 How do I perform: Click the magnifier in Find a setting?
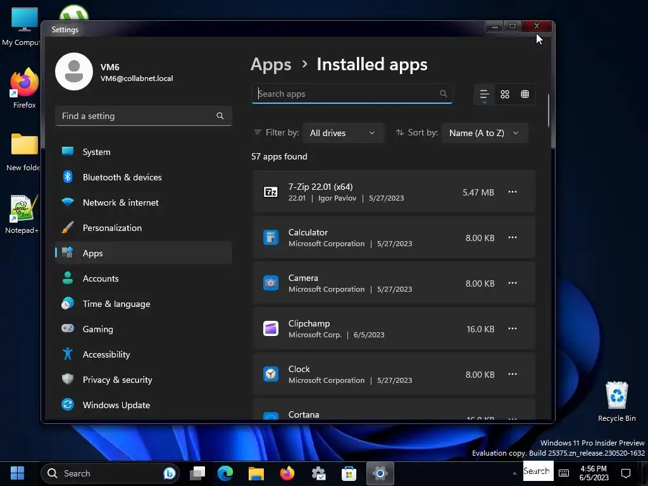pos(220,116)
